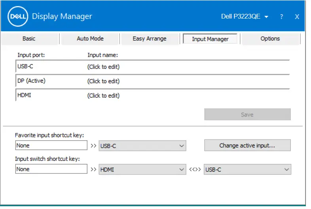Viewport: 311px width, 209px height.
Task: Click the Input name column header
Action: coord(103,55)
